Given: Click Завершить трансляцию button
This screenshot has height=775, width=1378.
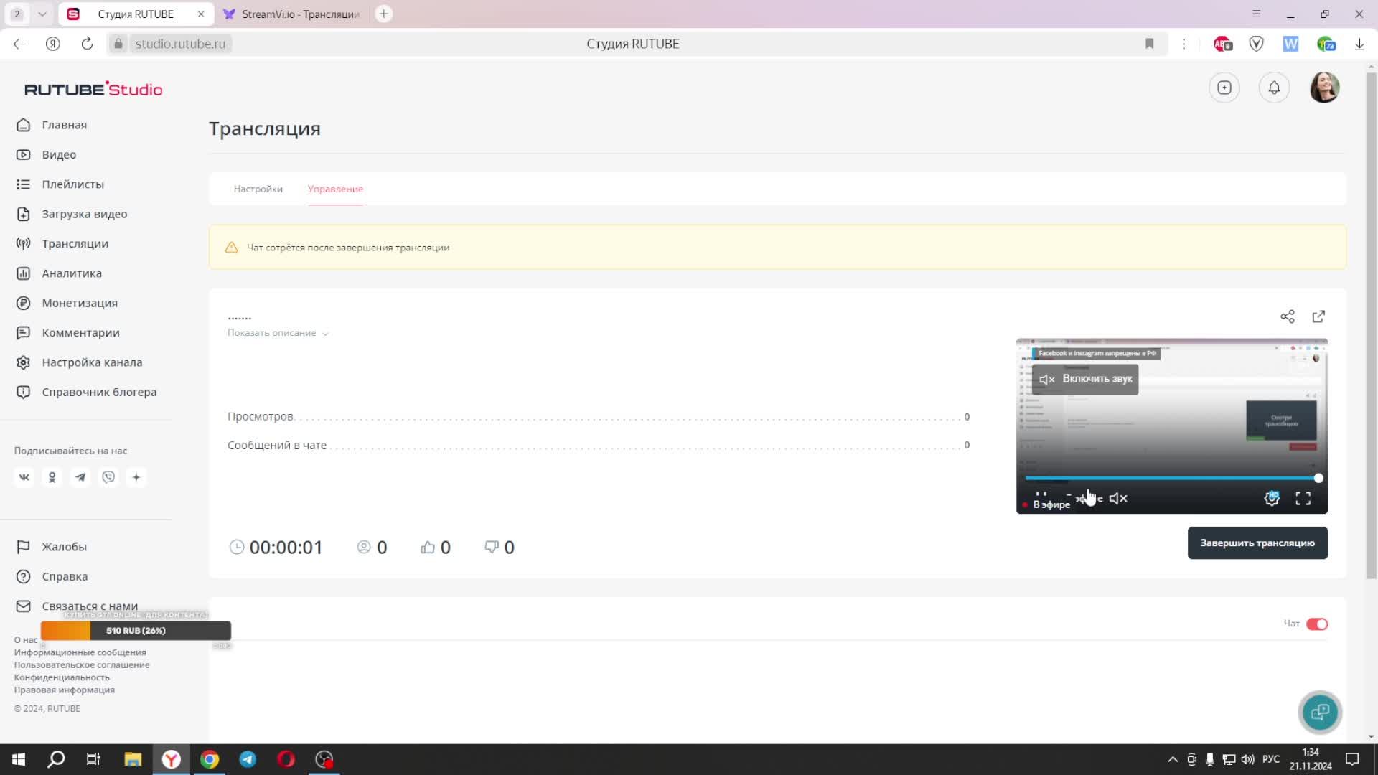Looking at the screenshot, I should click(x=1257, y=543).
